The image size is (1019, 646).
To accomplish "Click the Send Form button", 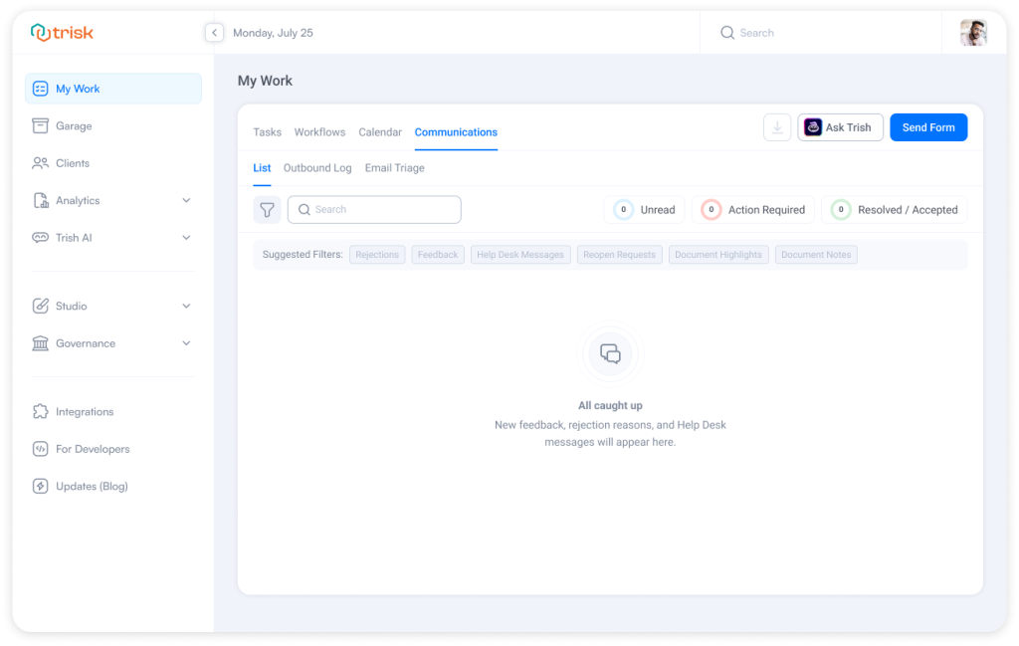I will [x=927, y=127].
